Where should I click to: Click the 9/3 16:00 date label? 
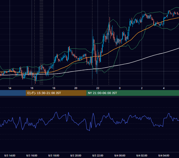pyautogui.click(x=32, y=155)
